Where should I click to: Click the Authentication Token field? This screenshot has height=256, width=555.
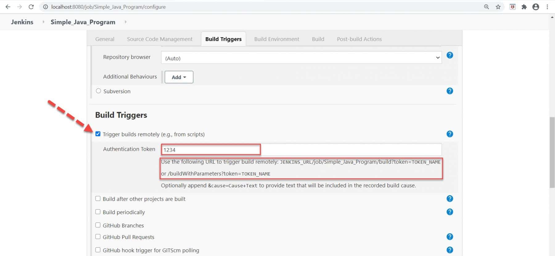301,150
